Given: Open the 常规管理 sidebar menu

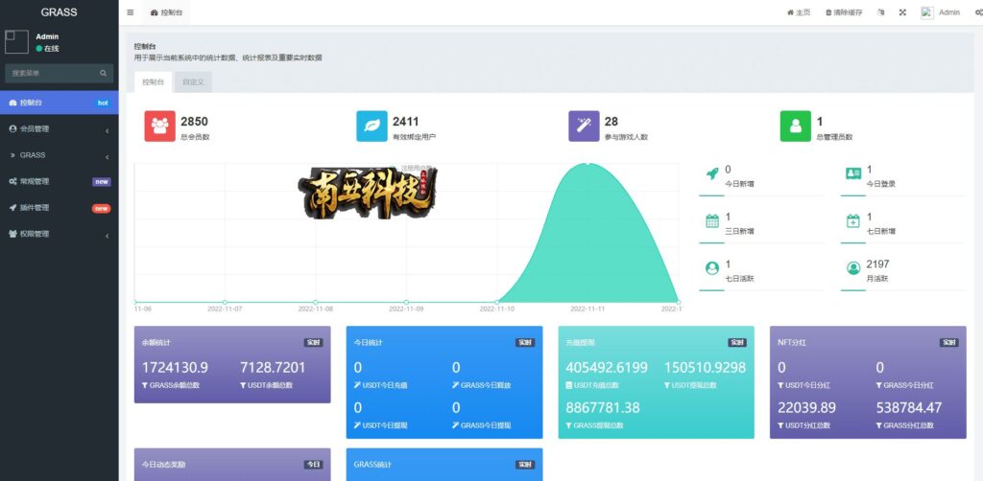Looking at the screenshot, I should point(59,181).
